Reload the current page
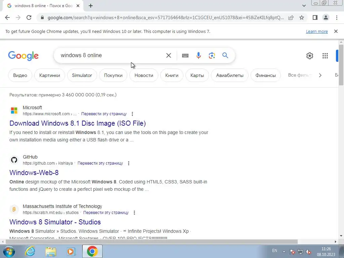The width and height of the screenshot is (344, 258). pyautogui.click(x=29, y=17)
